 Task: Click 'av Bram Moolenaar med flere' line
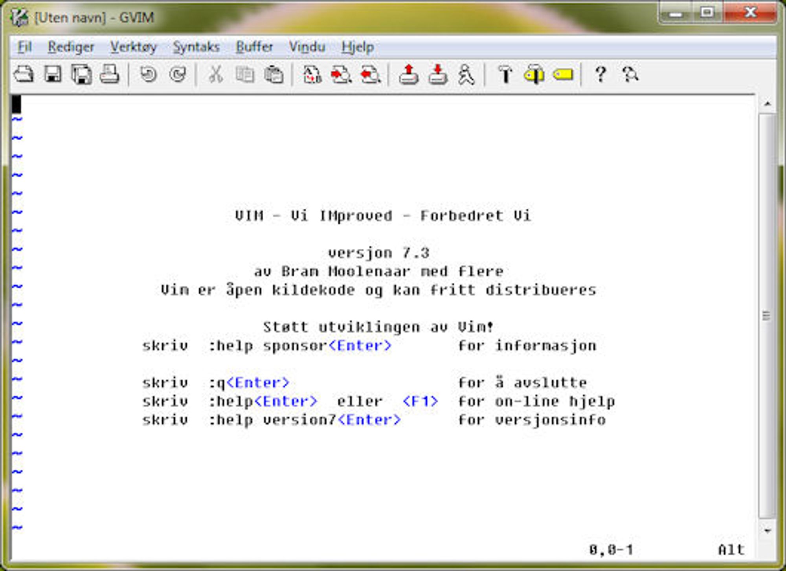pos(378,271)
